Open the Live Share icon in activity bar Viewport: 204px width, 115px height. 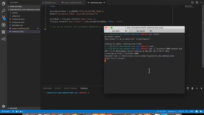pos(4,39)
